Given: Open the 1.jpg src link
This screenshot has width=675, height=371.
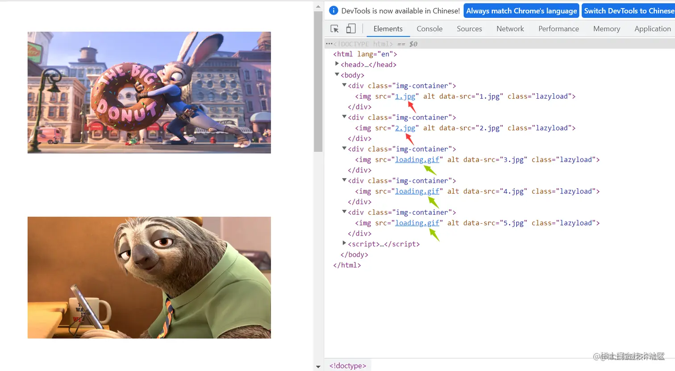Looking at the screenshot, I should [x=405, y=96].
